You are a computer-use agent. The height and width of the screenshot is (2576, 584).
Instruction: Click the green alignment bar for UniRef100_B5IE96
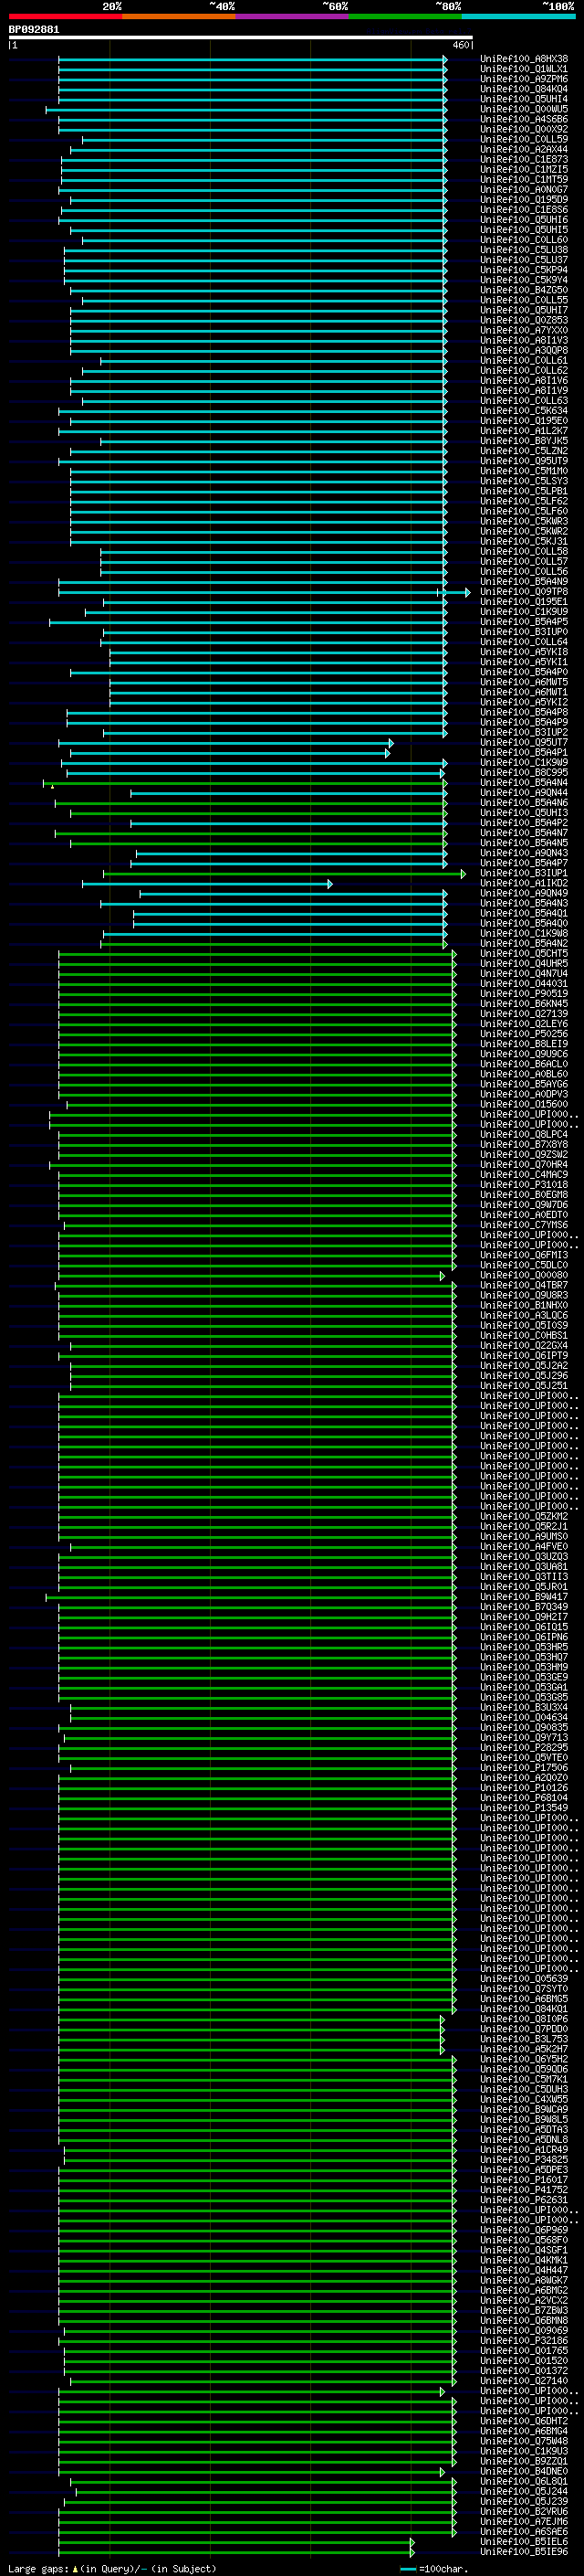(235, 2551)
